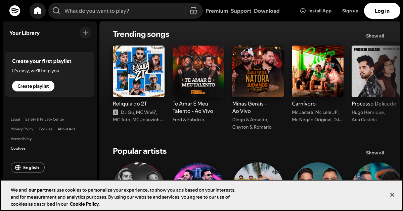This screenshot has height=211, width=403.
Task: Go to Home via house icon
Action: point(38,11)
